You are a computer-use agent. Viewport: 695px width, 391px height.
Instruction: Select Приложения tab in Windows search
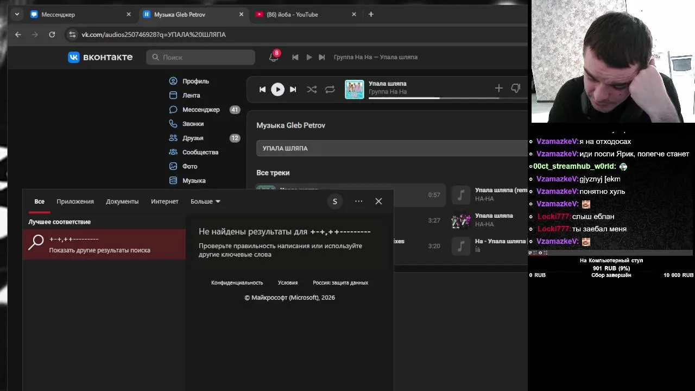click(x=75, y=201)
